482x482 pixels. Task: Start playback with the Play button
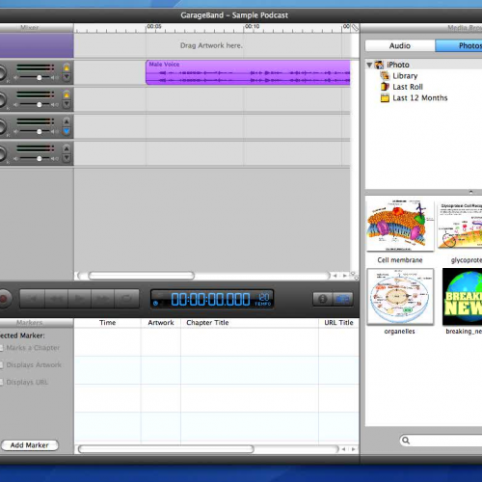79,299
